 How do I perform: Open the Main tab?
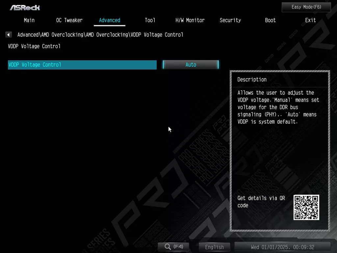[29, 20]
